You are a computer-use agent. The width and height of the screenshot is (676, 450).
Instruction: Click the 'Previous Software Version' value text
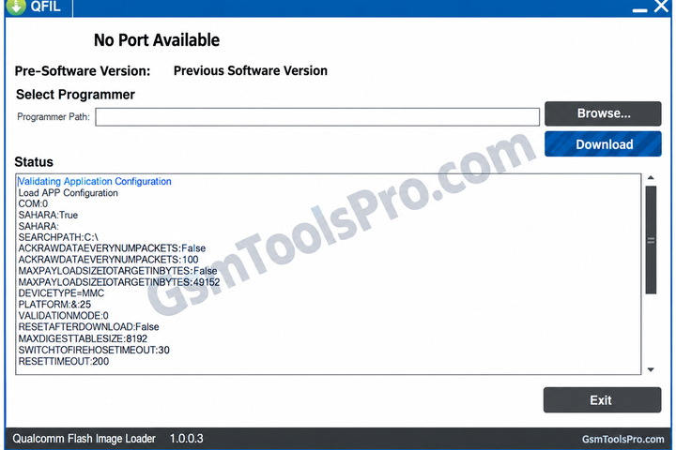pos(251,70)
